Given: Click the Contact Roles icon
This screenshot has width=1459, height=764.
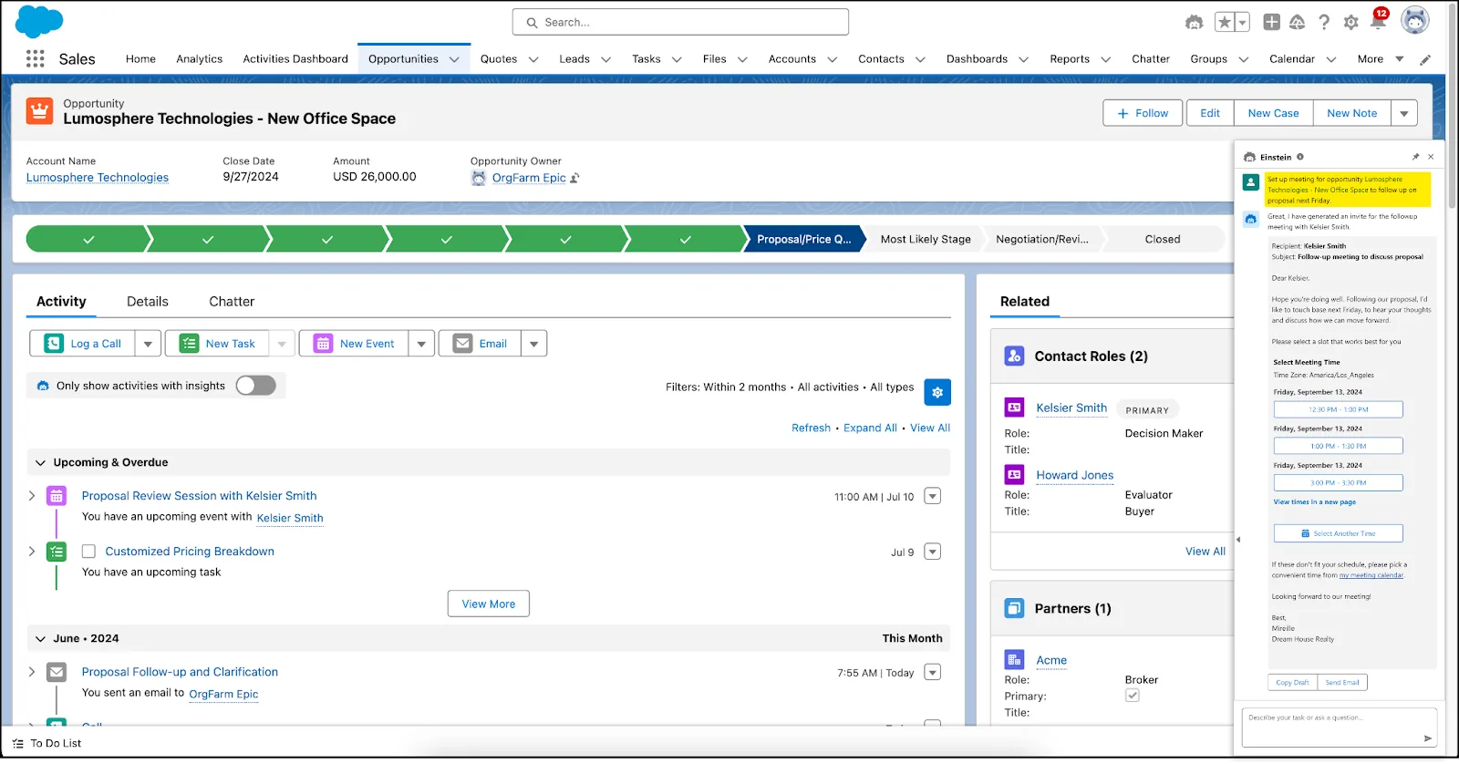Looking at the screenshot, I should pos(1014,356).
